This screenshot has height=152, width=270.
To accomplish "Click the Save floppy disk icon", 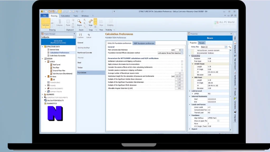I will pos(53,12).
